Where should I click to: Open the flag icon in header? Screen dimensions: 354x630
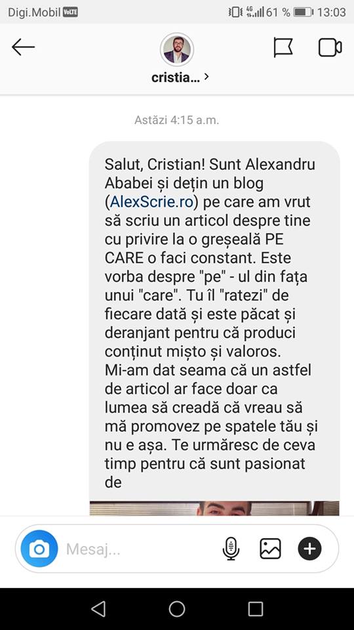[x=283, y=47]
